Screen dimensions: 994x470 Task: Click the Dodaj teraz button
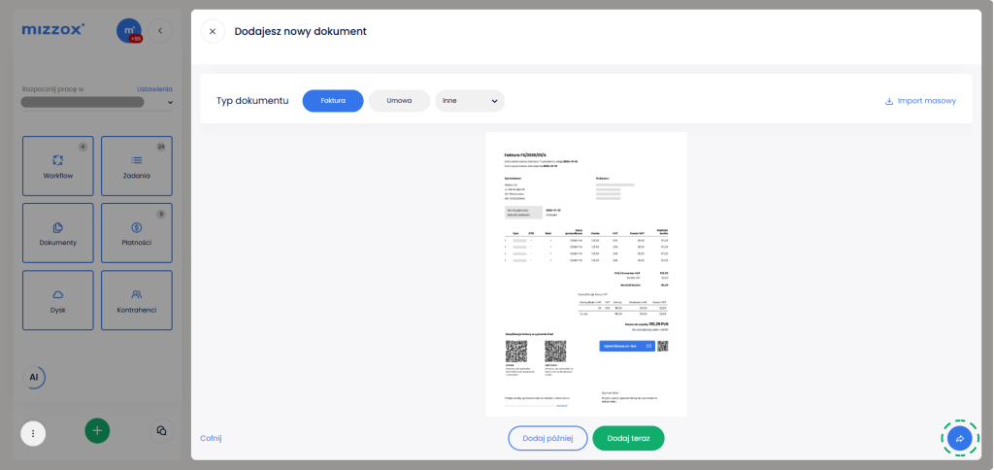click(628, 439)
